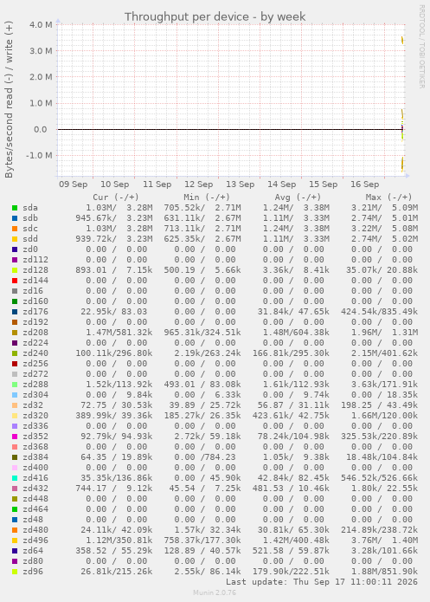Click the 'zd496' device name
Screen dimensions: 430x602
click(x=35, y=541)
